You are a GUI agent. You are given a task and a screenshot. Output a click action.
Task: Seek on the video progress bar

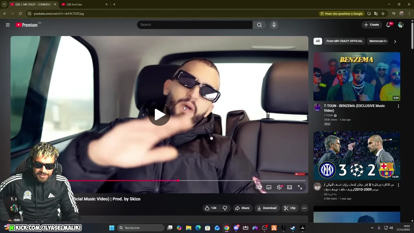point(188,181)
